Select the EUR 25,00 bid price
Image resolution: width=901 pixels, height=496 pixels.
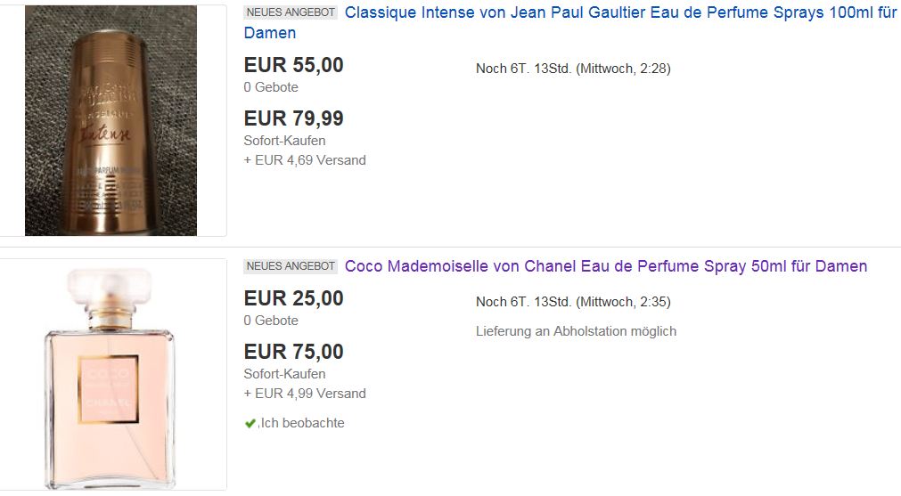tap(293, 298)
